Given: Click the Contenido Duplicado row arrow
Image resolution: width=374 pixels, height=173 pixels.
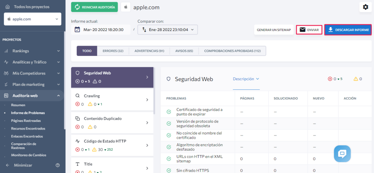Looking at the screenshot, I should (x=147, y=123).
